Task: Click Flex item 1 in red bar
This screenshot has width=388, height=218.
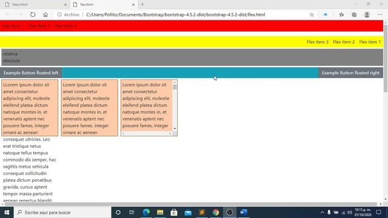Action: pos(13,26)
